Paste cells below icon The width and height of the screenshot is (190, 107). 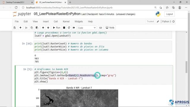coord(37,28)
